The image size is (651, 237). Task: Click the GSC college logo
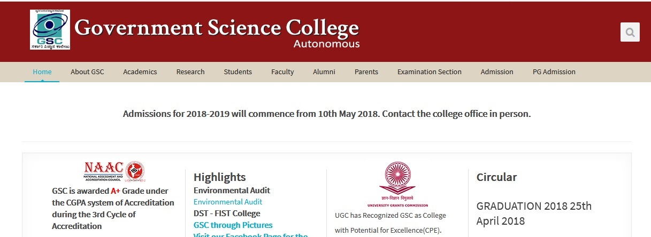click(50, 29)
